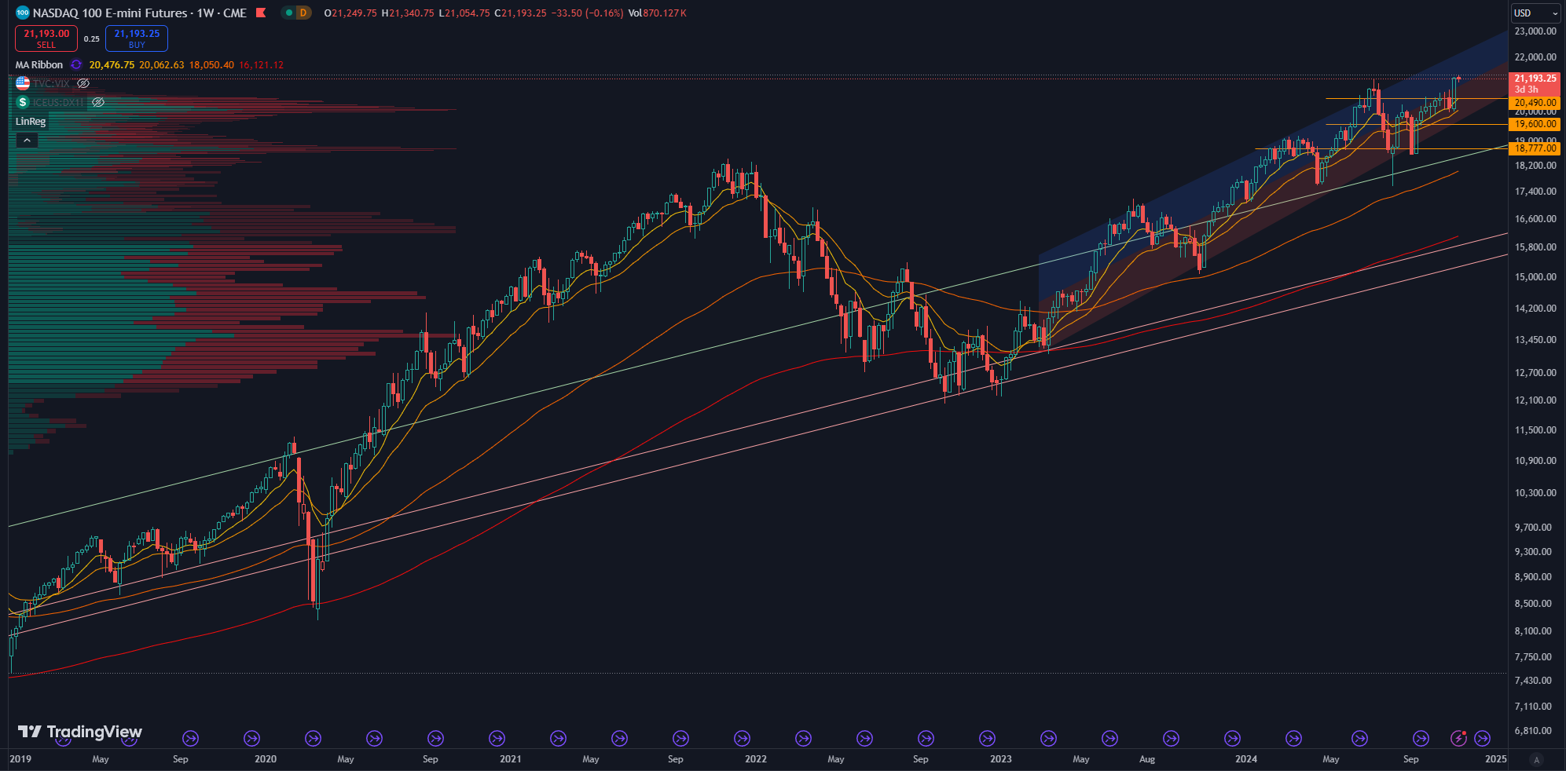Select the LinReg indicator label
1566x771 pixels.
point(31,121)
